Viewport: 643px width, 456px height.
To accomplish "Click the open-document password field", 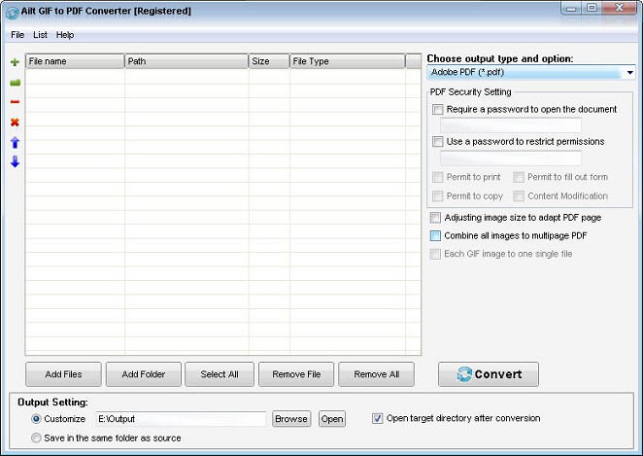I will [511, 125].
